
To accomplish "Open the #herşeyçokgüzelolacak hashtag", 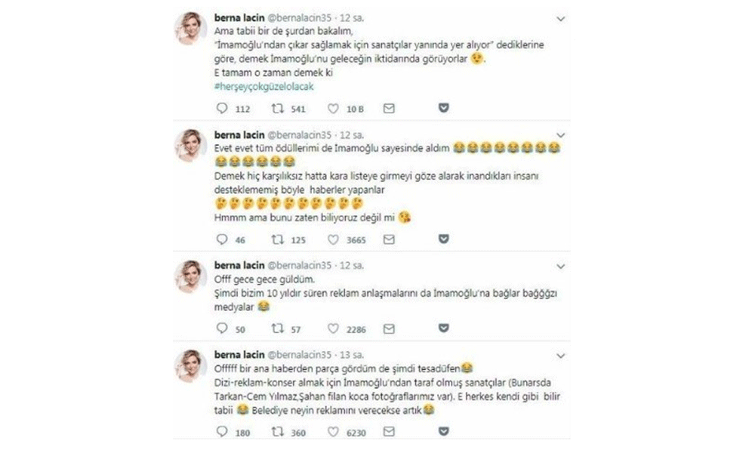I will coord(263,87).
